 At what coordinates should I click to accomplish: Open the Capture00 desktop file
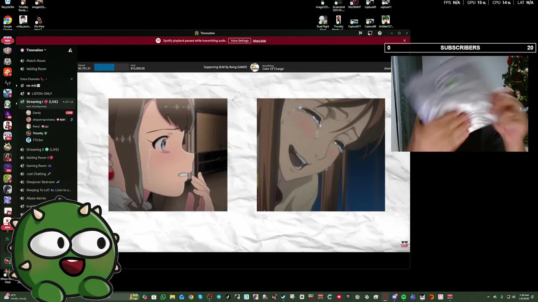tap(370, 5)
